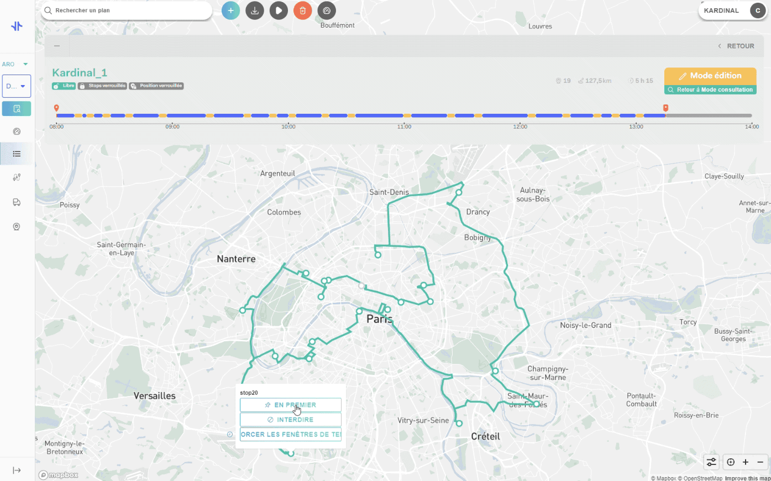
Task: Click the 11:00 timeline label
Action: (404, 126)
